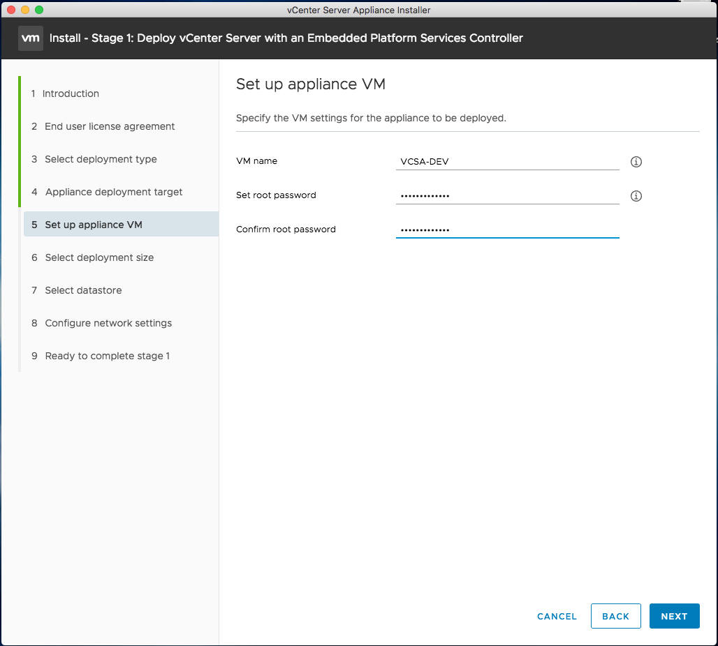718x646 pixels.
Task: Return to the Appliance deployment target step
Action: click(114, 192)
